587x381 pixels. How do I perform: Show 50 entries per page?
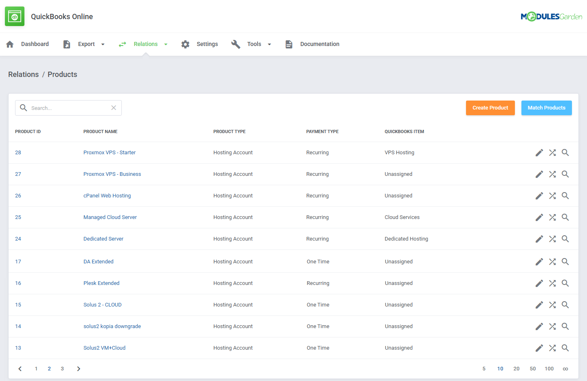click(x=533, y=369)
